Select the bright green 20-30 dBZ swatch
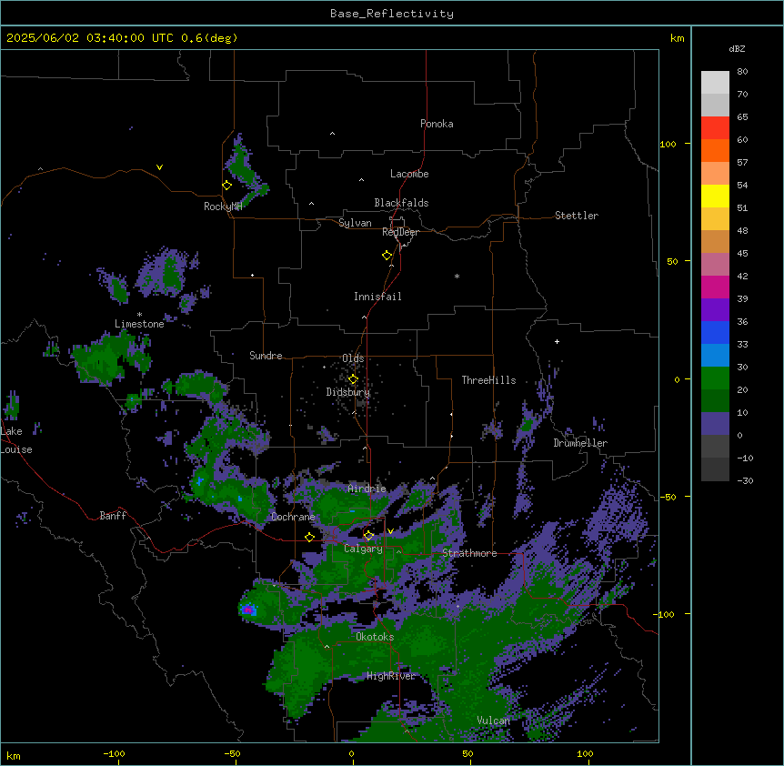 click(x=715, y=378)
